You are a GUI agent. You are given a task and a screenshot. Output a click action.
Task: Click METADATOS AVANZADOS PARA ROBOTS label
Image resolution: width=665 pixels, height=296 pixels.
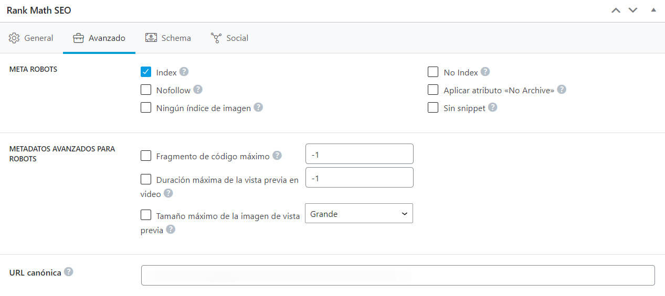(62, 154)
